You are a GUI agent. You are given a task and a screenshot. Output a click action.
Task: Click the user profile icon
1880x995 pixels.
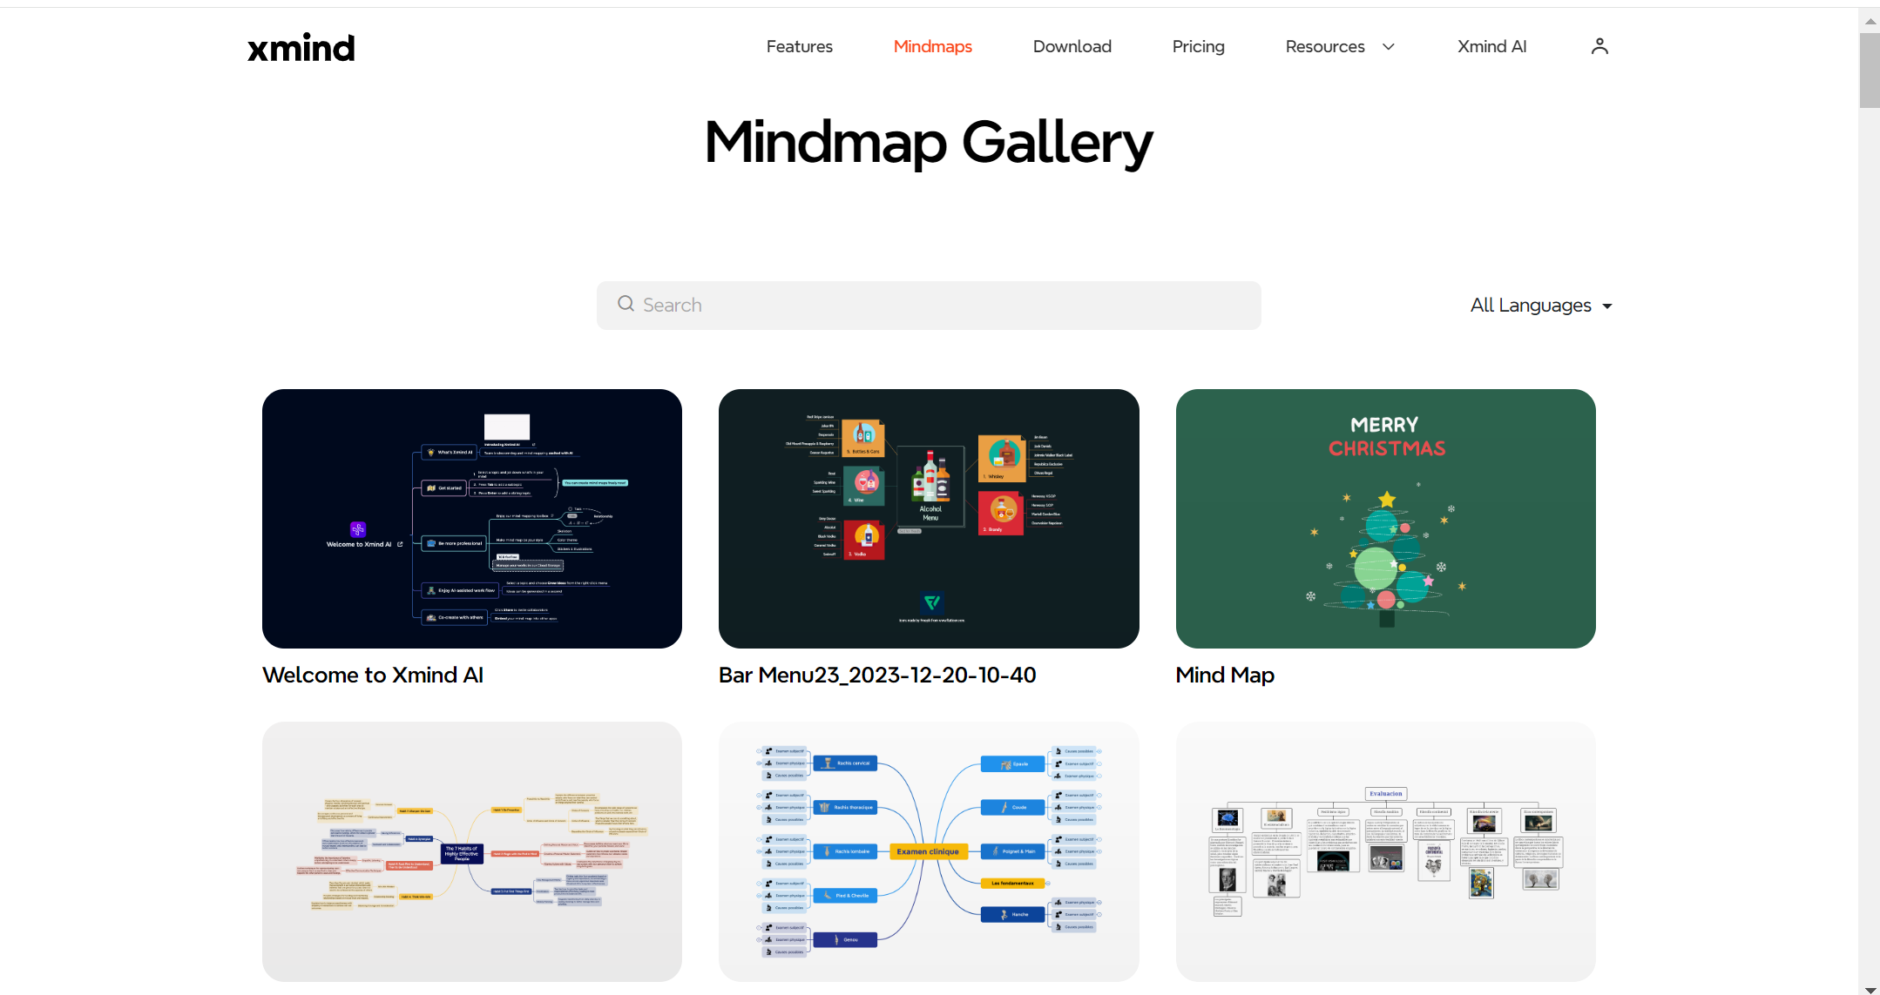(x=1600, y=46)
